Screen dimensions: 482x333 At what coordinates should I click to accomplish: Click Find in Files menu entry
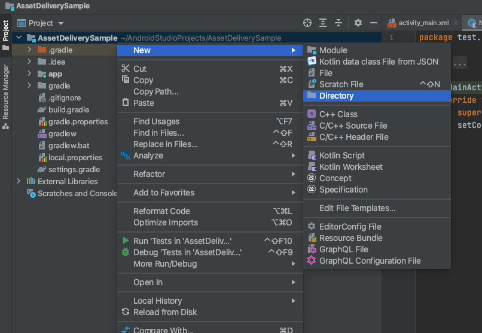click(210, 133)
